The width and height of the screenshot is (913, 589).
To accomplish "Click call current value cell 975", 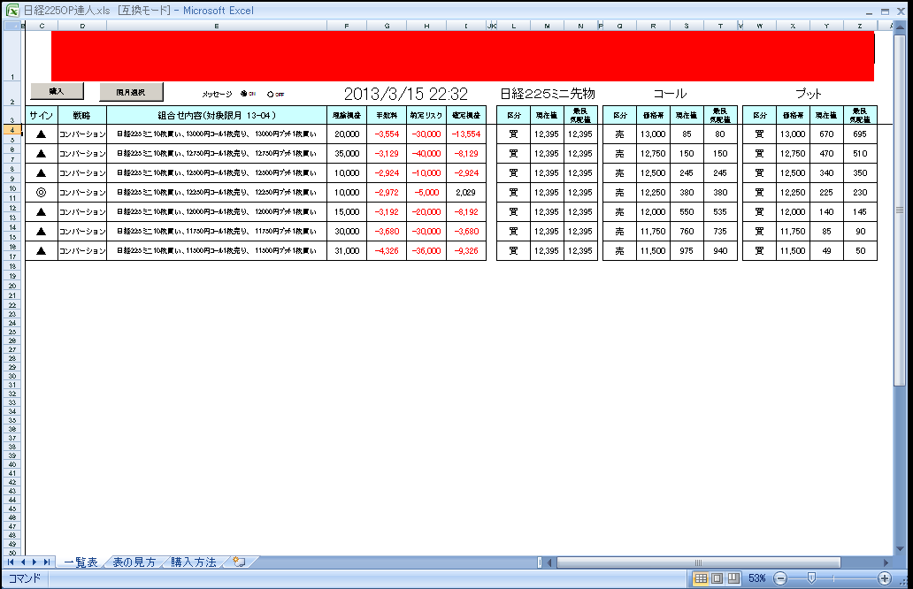I will click(687, 251).
